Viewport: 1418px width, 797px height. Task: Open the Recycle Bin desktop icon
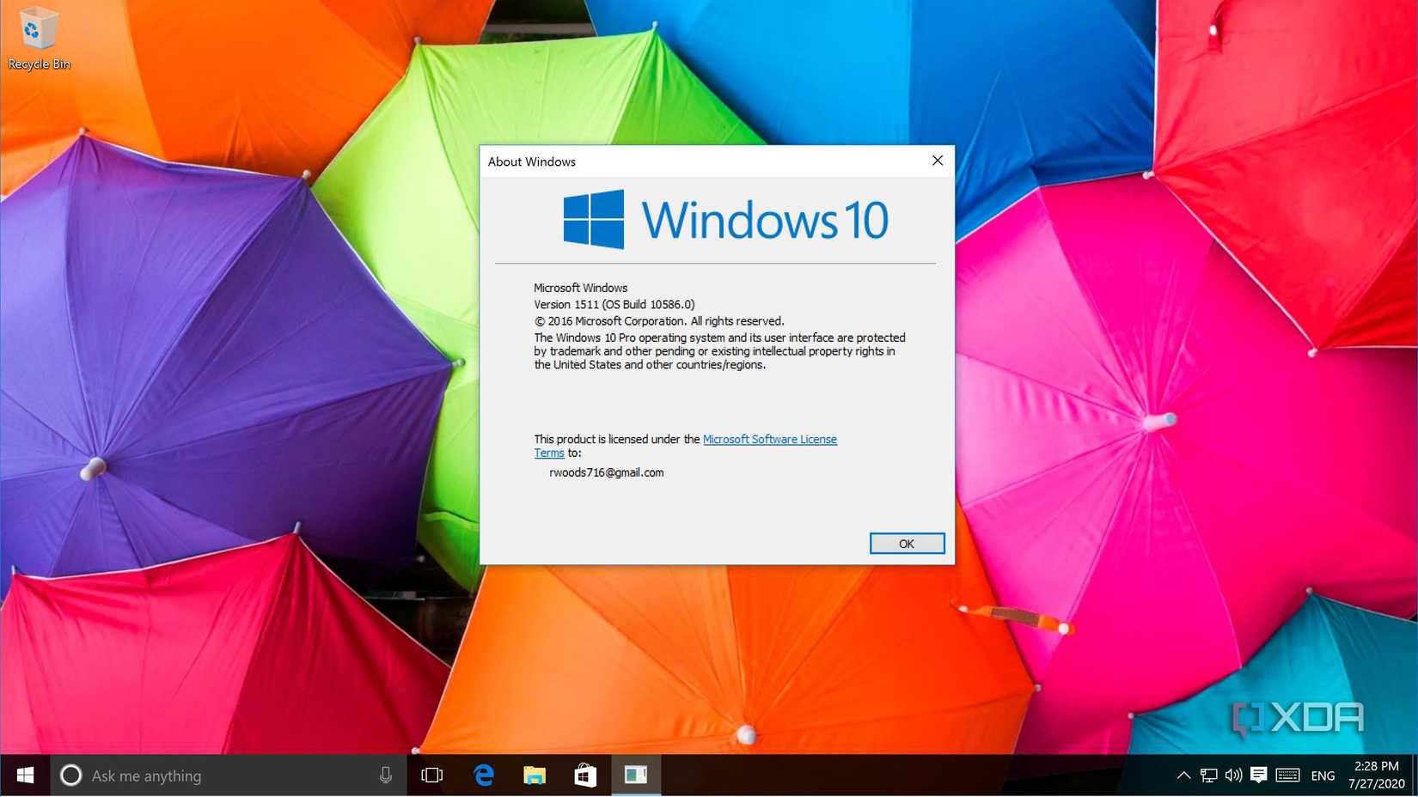[39, 39]
